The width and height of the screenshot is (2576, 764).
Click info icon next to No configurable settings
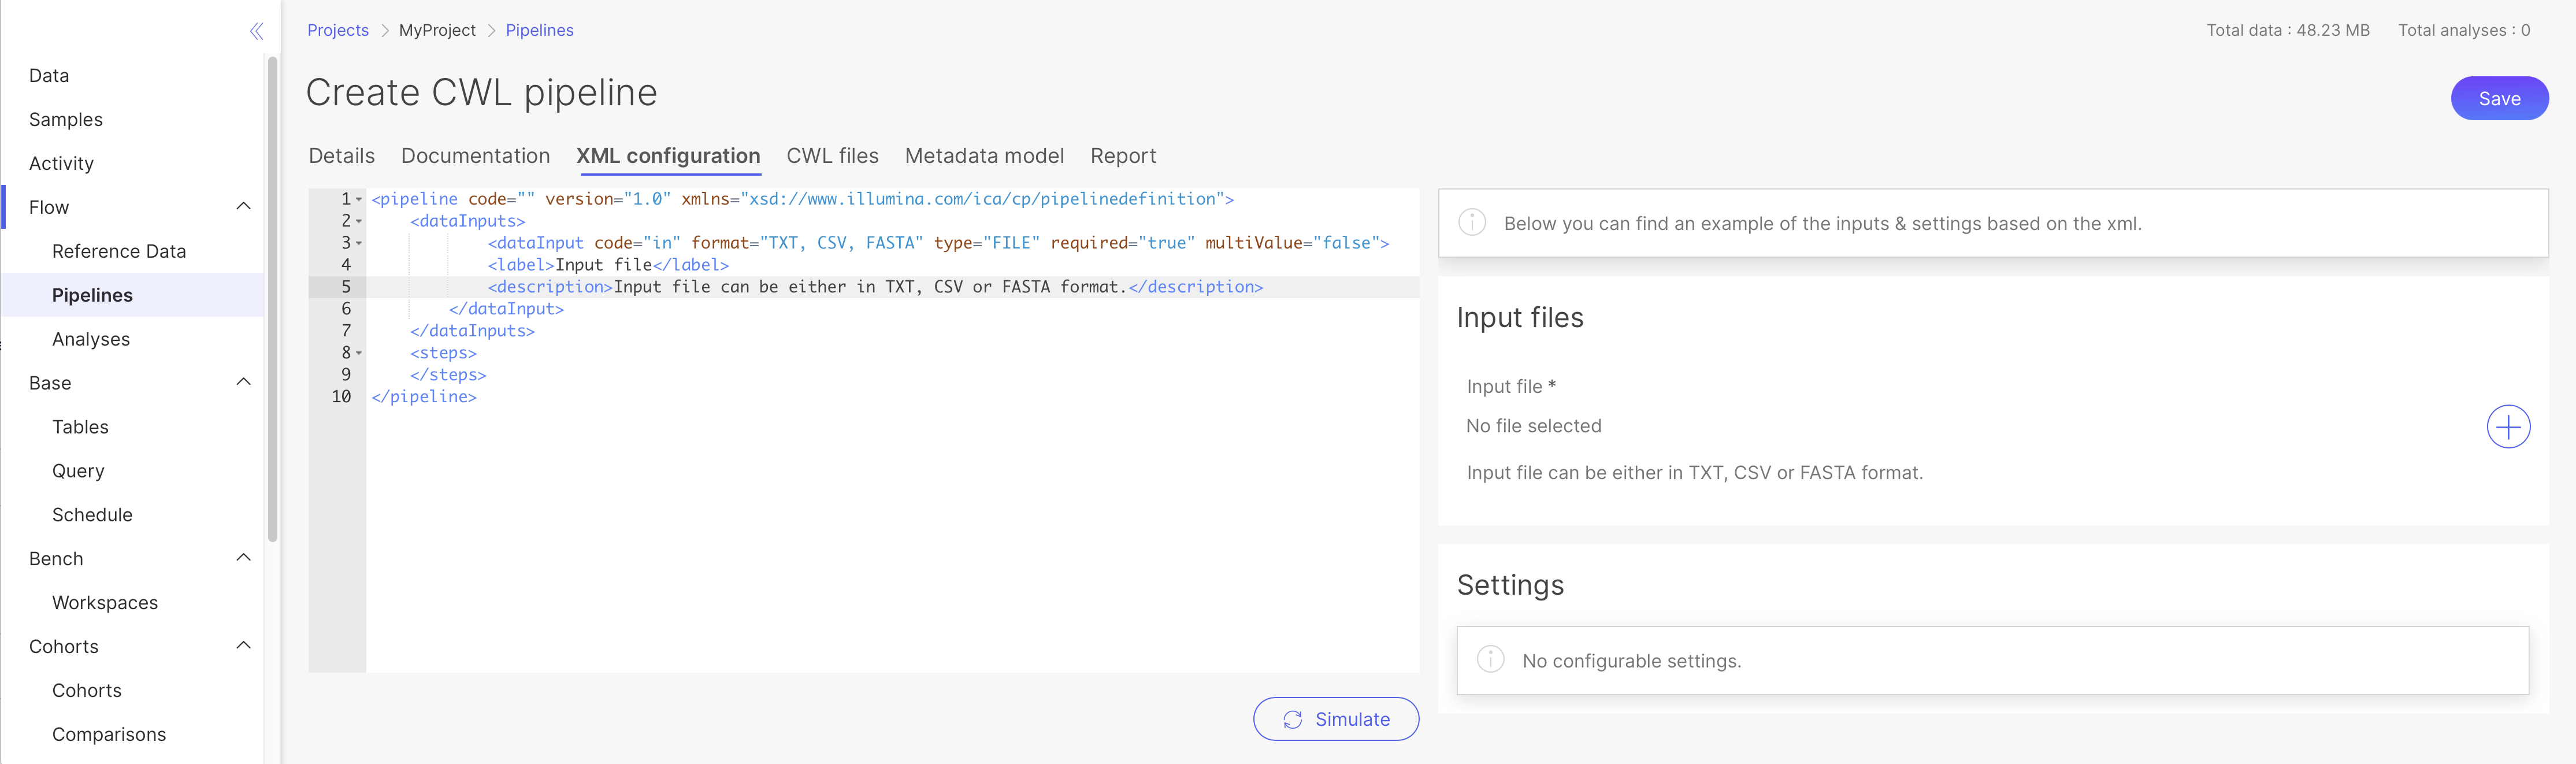pos(1490,659)
